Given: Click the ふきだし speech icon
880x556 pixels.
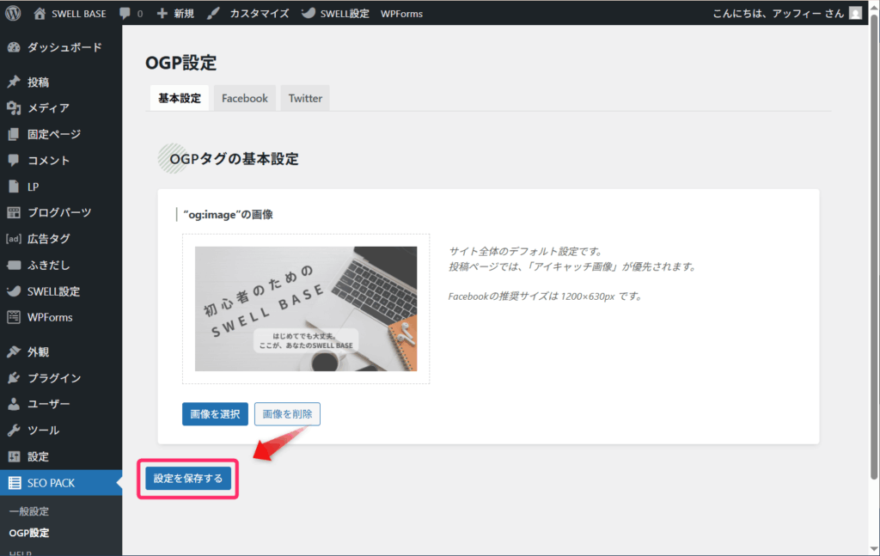Looking at the screenshot, I should (14, 265).
